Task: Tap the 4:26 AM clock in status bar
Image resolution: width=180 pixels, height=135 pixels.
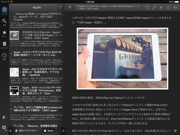Action: [x=90, y=2]
